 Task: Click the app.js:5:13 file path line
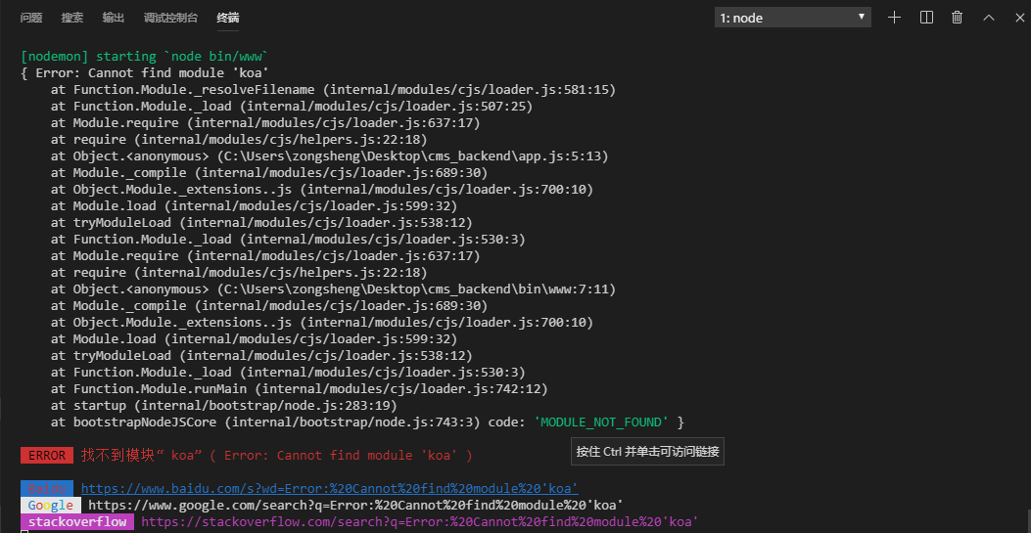329,156
